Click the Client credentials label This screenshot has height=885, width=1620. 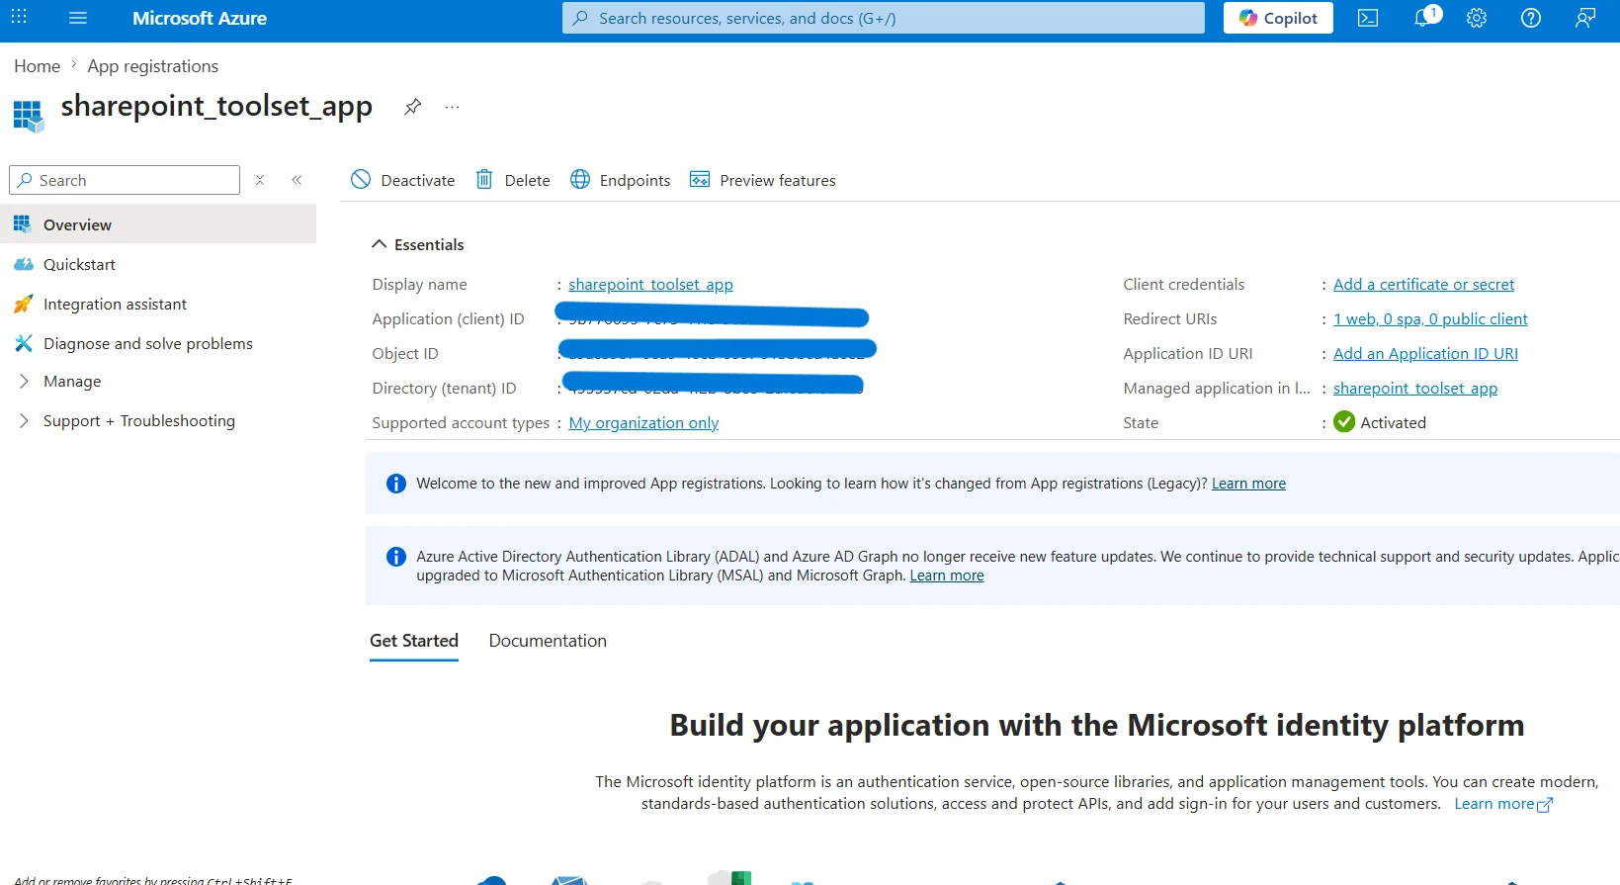[1183, 285]
